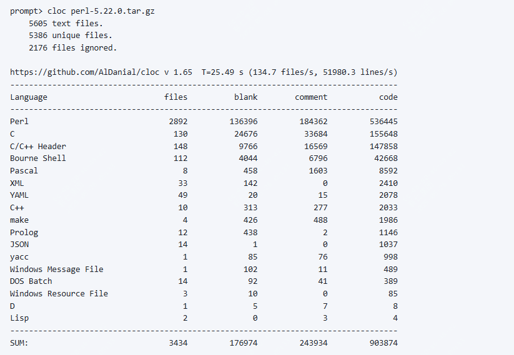Select the Pascal row label
The height and width of the screenshot is (355, 514).
24,170
